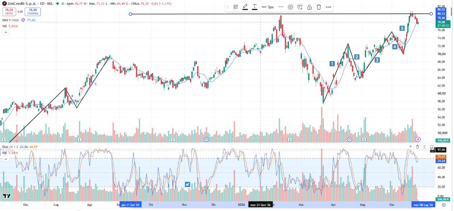
Task: Open the TradingView logo link
Action: [7, 196]
